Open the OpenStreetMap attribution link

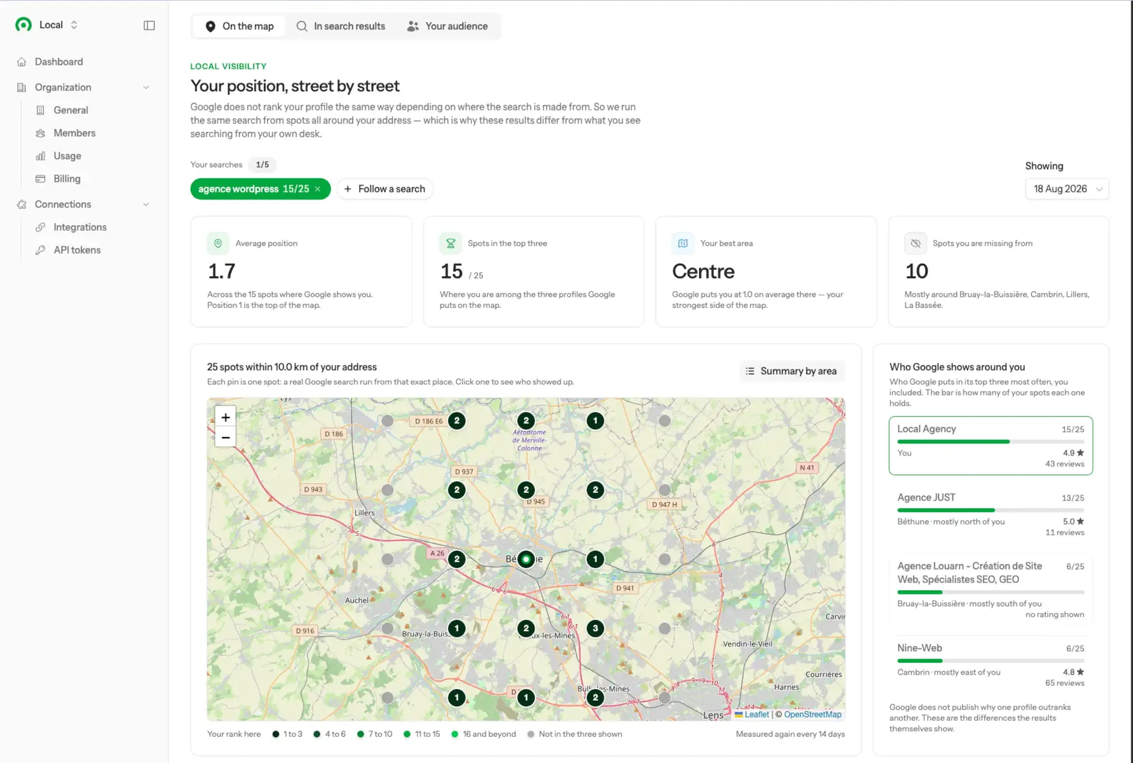[812, 714]
